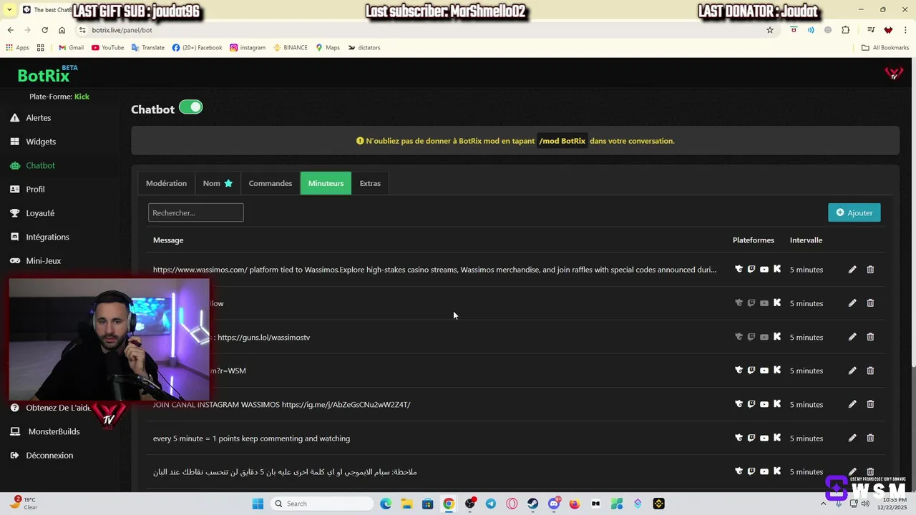Open the dictators bookmark

point(364,48)
